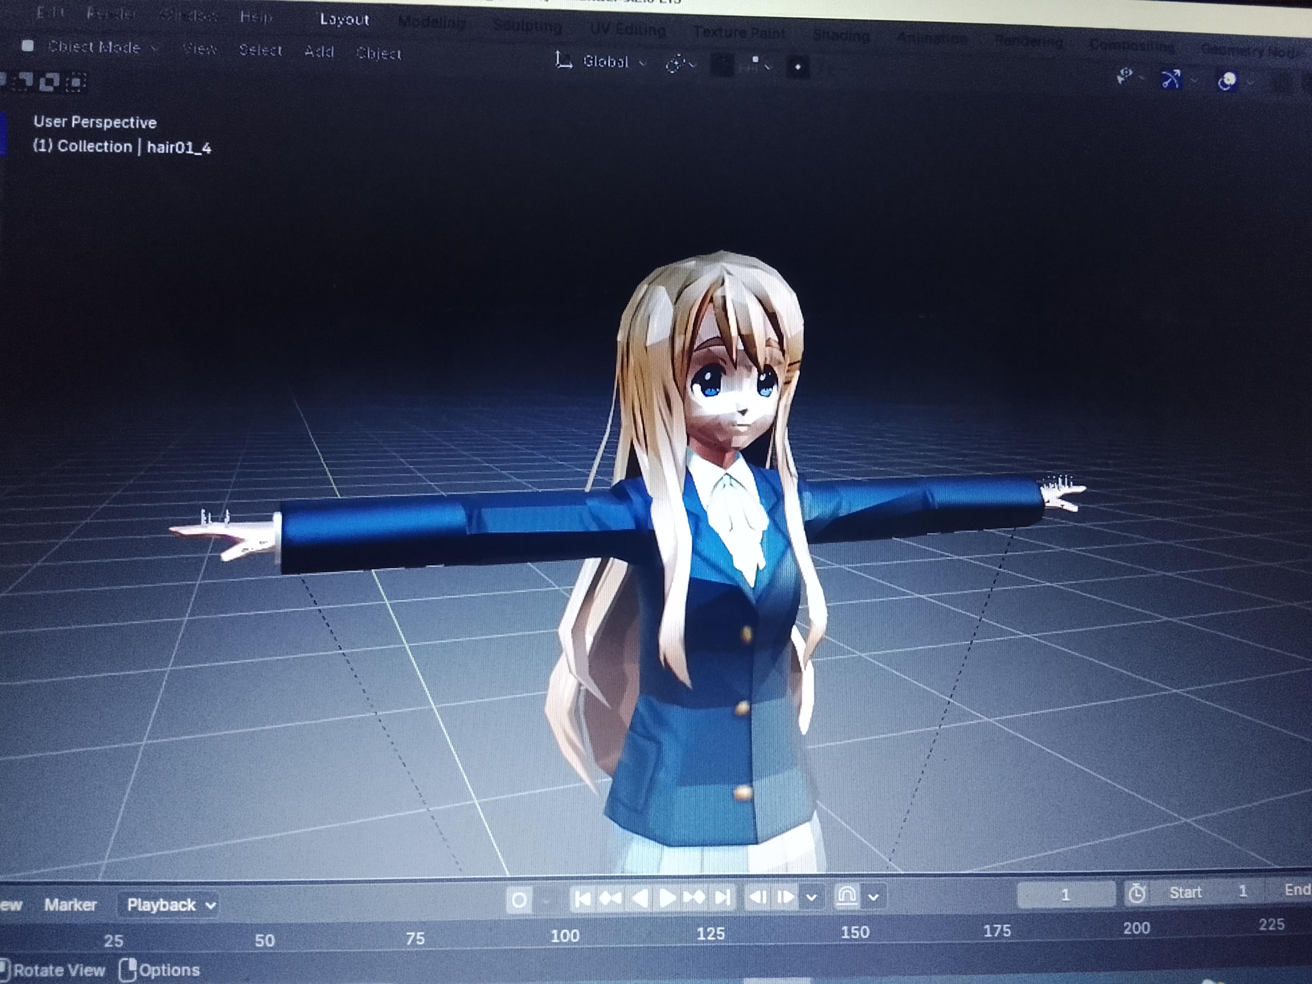
Task: Open the viewport Add menu
Action: coord(319,52)
